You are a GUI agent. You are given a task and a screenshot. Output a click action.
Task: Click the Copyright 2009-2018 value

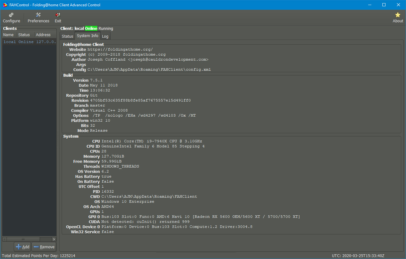point(126,54)
